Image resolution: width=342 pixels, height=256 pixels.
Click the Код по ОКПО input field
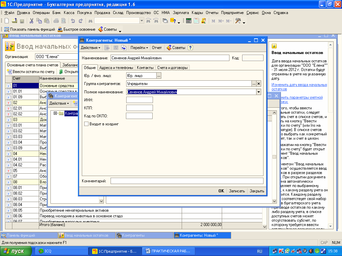(139, 116)
